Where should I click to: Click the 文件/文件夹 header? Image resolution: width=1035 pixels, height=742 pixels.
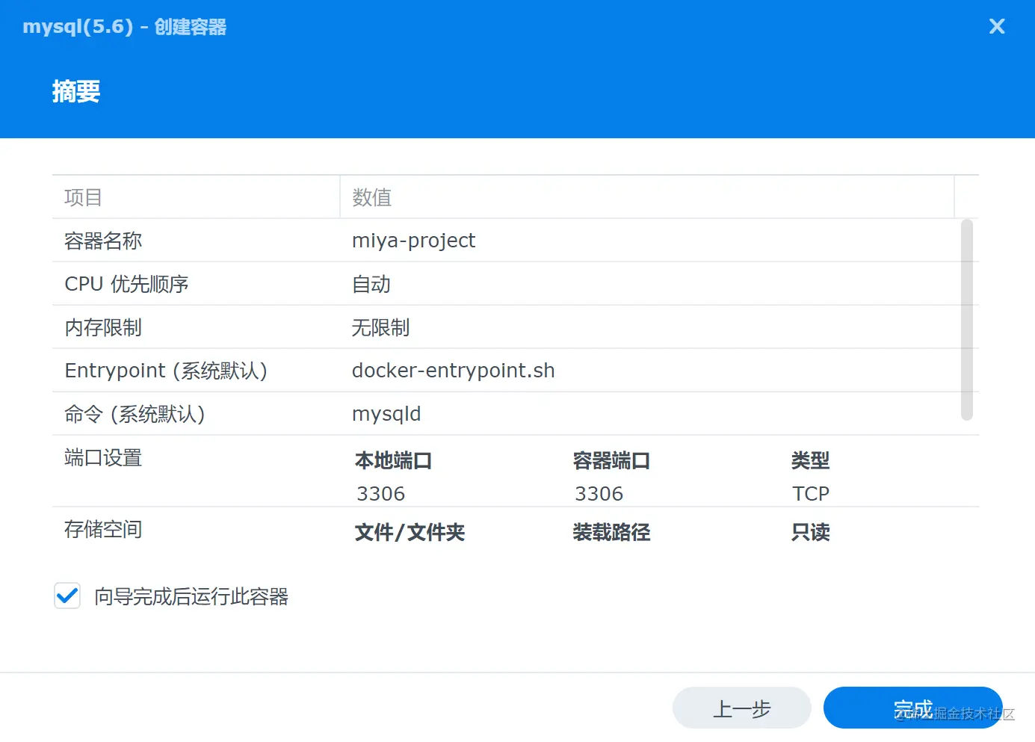tap(410, 532)
